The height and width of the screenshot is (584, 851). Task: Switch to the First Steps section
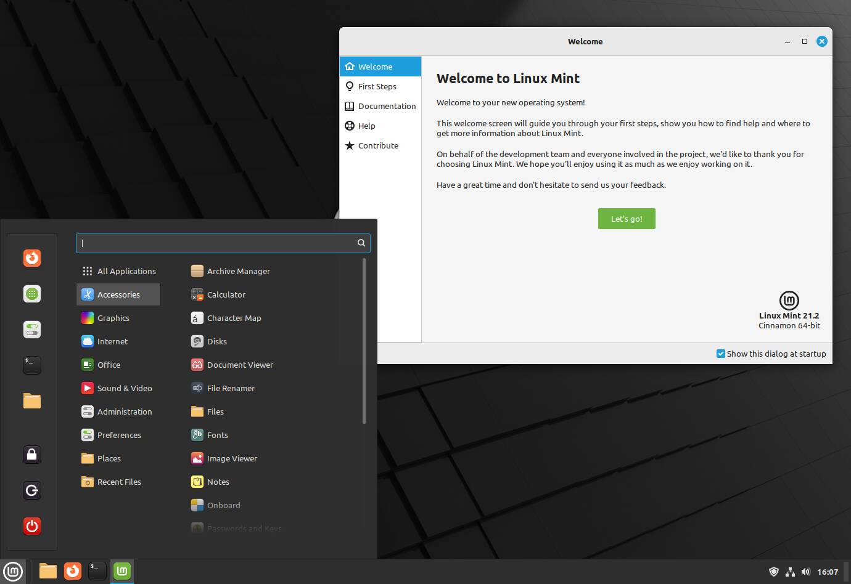377,86
